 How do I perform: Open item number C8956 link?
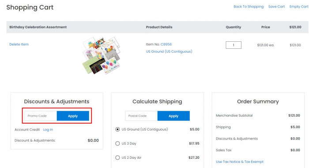166,44
